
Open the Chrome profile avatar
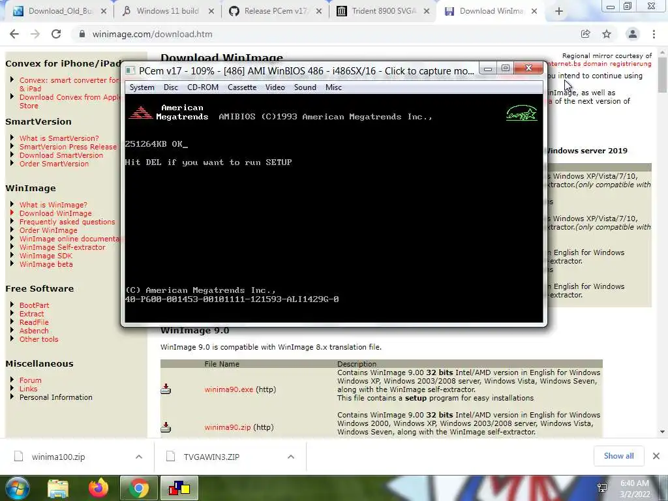pos(633,34)
